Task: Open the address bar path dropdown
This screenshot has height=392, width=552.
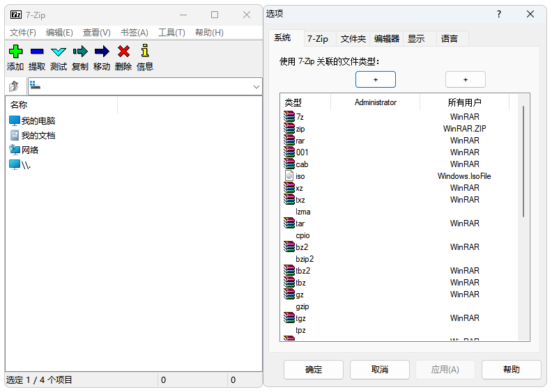Action: [x=256, y=86]
